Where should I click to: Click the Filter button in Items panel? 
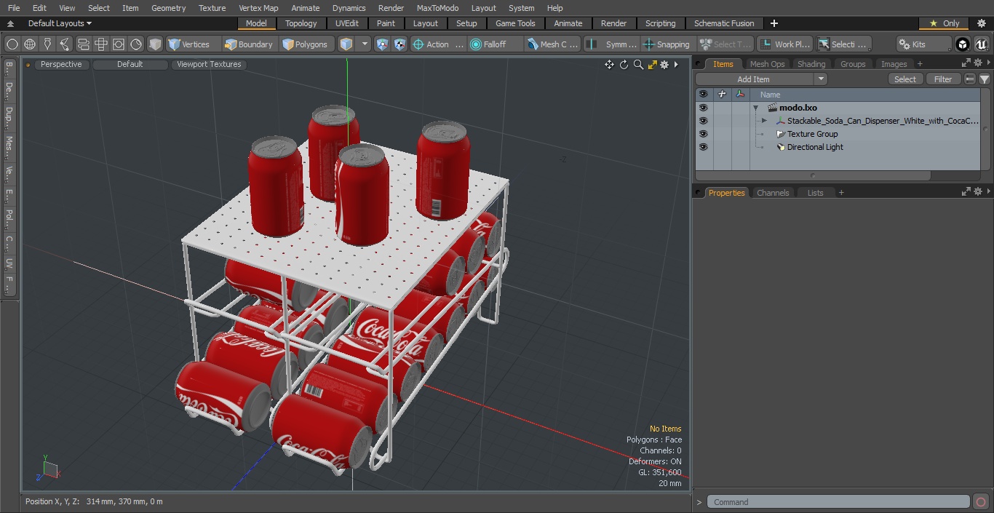pos(943,79)
